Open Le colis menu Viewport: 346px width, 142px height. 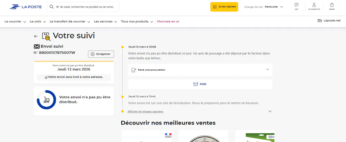pyautogui.click(x=37, y=22)
